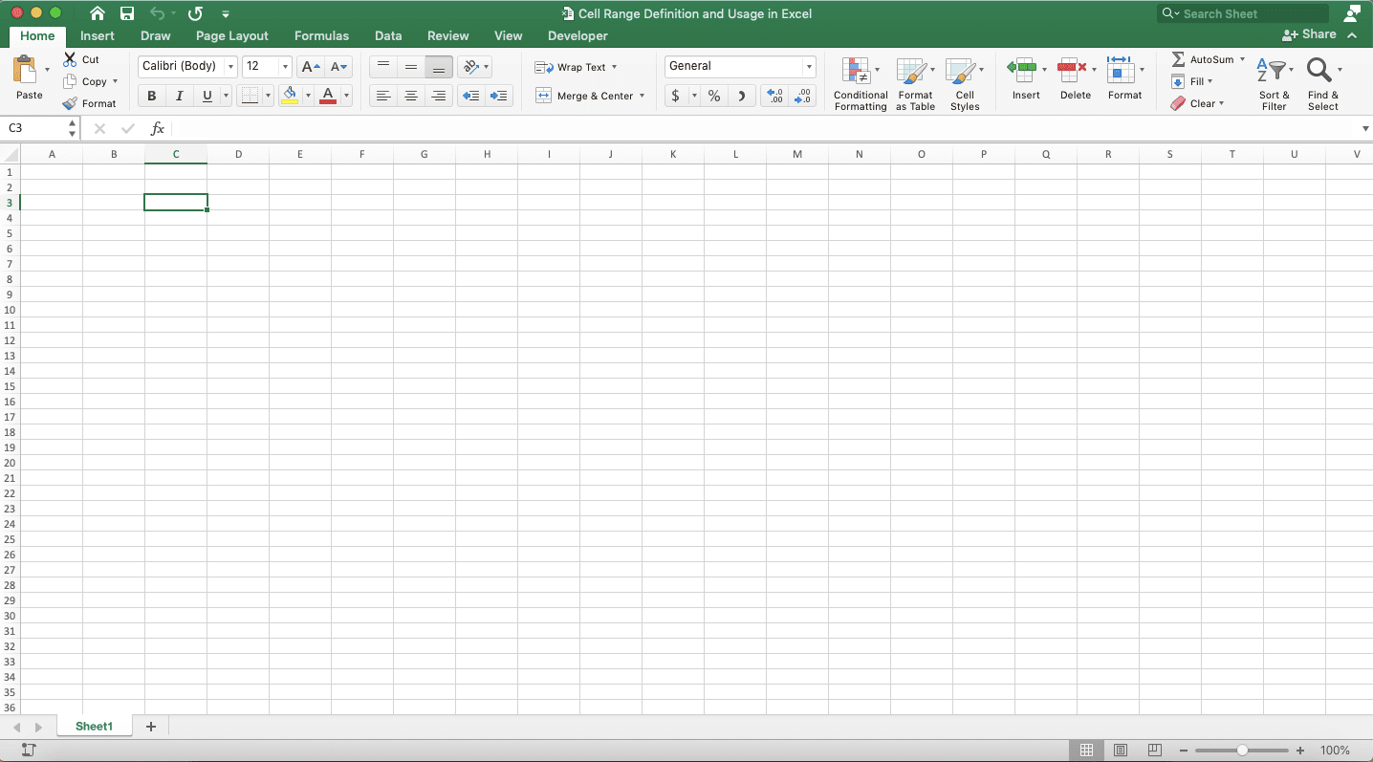
Task: Apply currency dollar format
Action: 676,96
